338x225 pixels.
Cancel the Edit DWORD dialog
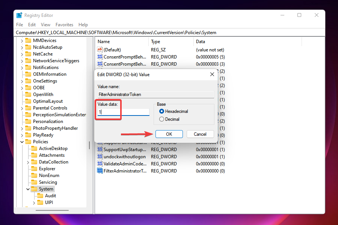(x=200, y=134)
